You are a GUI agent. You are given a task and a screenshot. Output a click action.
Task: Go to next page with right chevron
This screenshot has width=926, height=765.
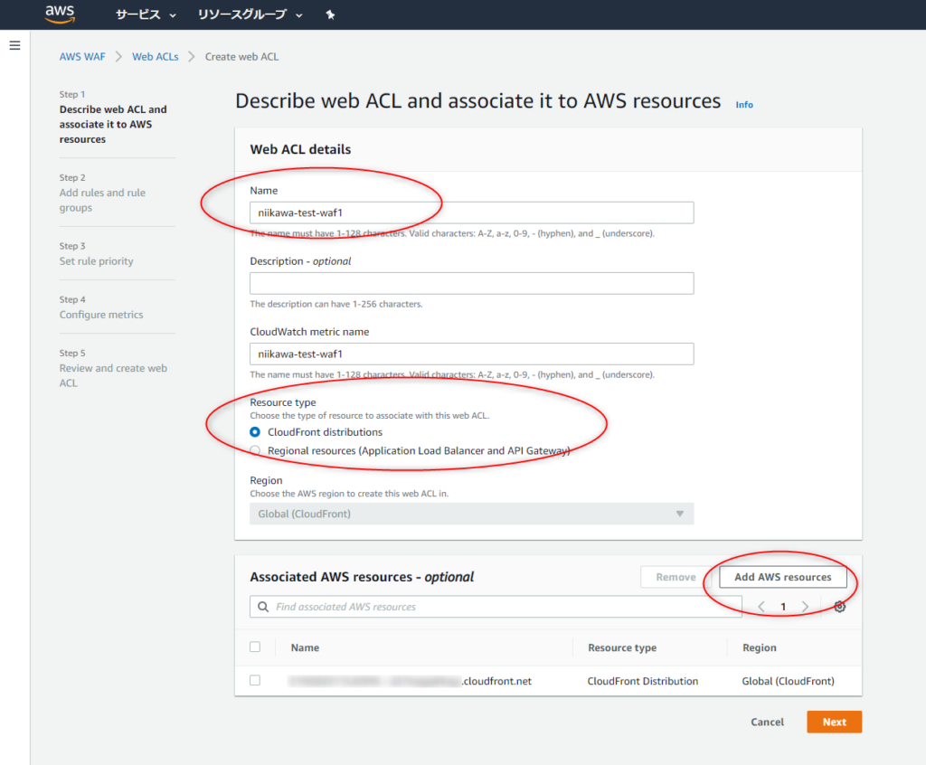(x=805, y=606)
